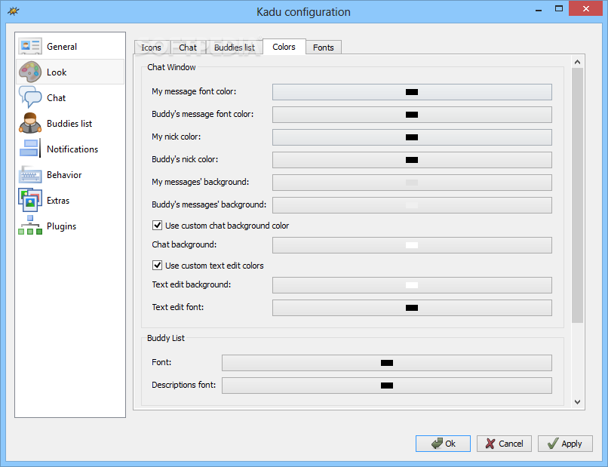608x467 pixels.
Task: Open the Notifications icon
Action: [x=30, y=149]
